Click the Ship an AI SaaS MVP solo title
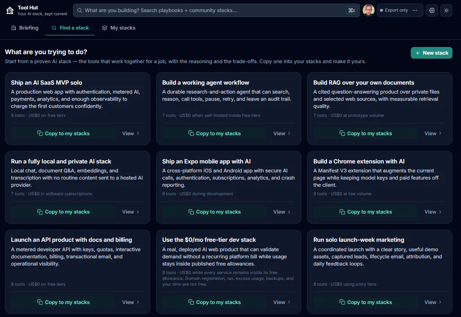This screenshot has width=461, height=317. click(47, 83)
